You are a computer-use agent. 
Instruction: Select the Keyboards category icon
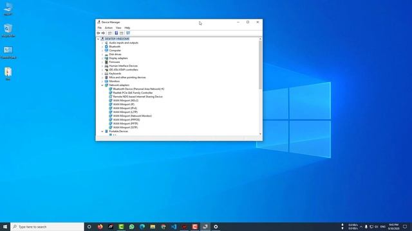pyautogui.click(x=106, y=74)
